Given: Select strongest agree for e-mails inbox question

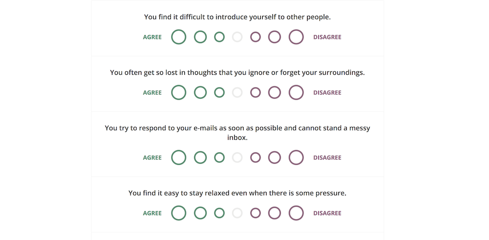Looking at the screenshot, I should point(179,157).
